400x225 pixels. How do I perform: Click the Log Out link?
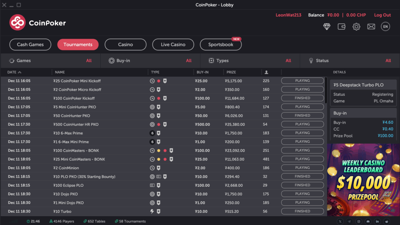(x=382, y=15)
